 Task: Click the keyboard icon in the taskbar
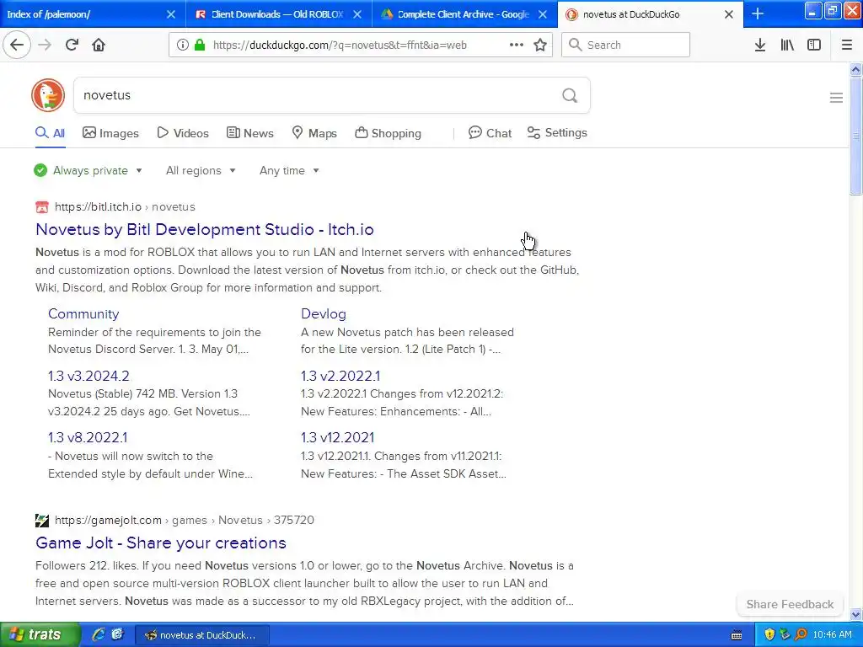click(x=737, y=635)
